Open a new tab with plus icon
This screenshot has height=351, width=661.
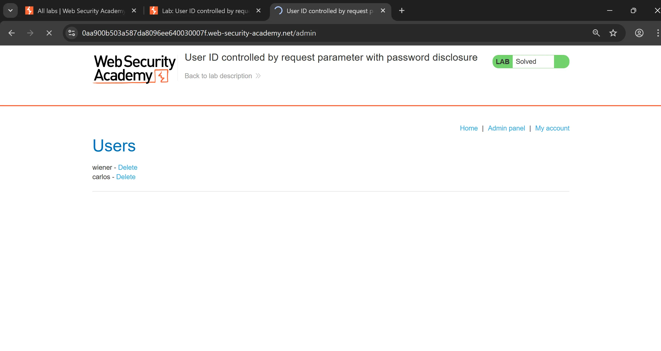click(x=402, y=11)
